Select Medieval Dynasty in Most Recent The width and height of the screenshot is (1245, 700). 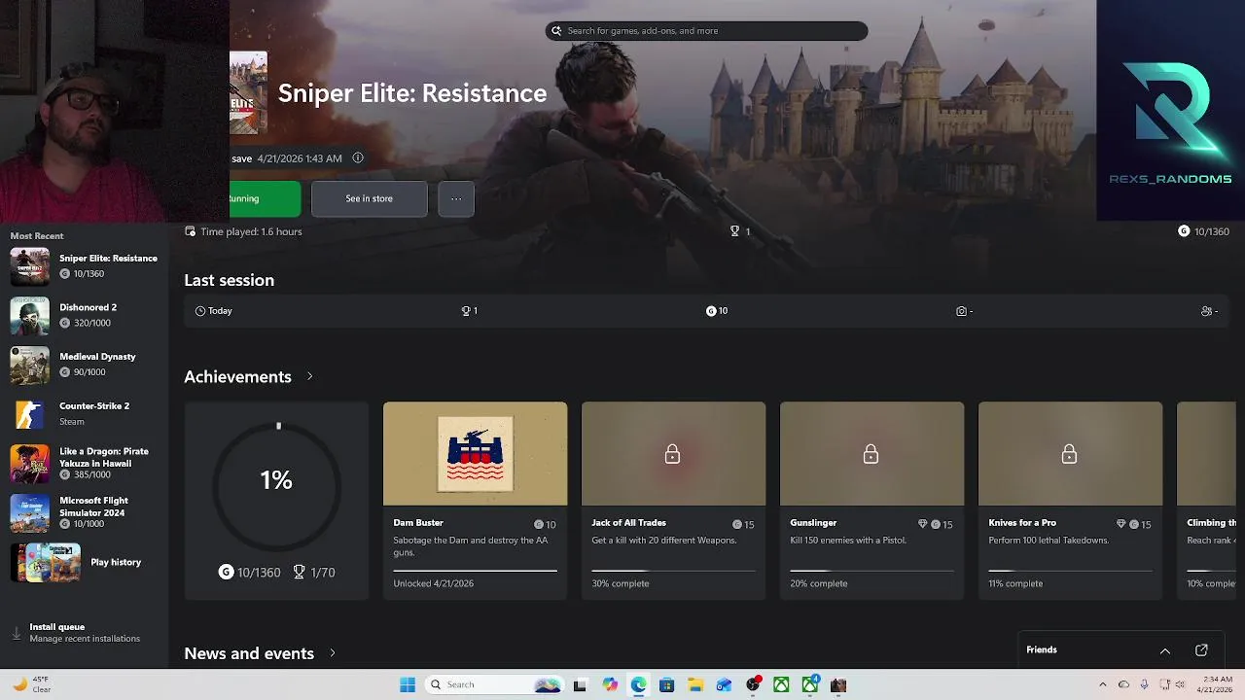[84, 365]
